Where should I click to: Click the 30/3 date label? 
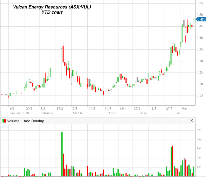click(108, 109)
